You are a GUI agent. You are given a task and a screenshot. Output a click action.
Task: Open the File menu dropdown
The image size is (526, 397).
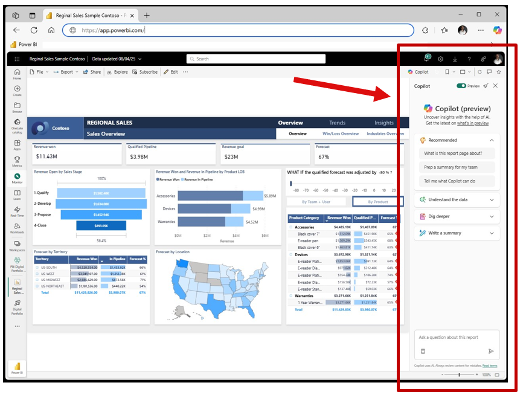point(39,72)
